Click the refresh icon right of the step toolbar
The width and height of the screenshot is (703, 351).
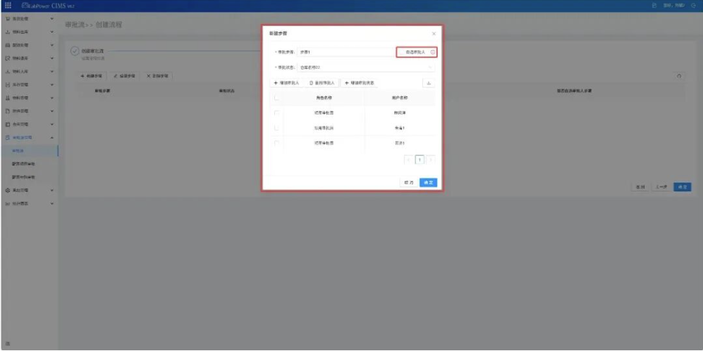(x=679, y=76)
